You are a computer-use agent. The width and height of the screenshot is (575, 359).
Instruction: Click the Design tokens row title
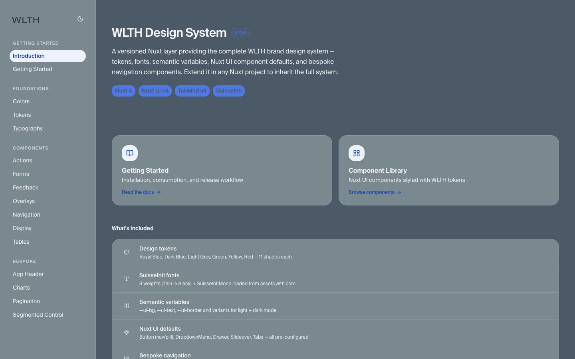158,249
